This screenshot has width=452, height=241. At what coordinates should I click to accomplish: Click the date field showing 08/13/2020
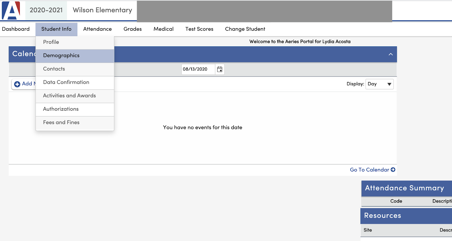198,69
